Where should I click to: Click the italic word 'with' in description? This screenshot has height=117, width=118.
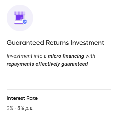pyautogui.click(x=90, y=56)
